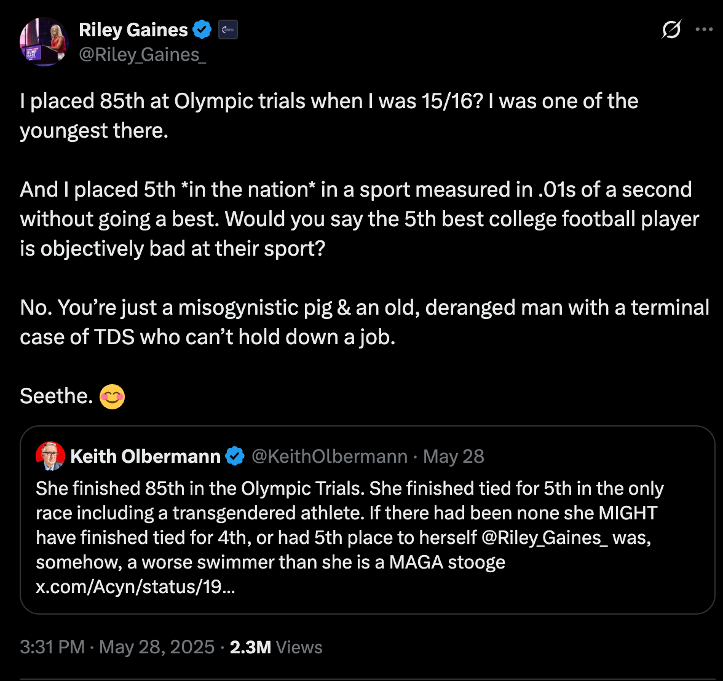Click the tweet's opening line about Olympic trials
This screenshot has width=723, height=681.
coord(329,101)
